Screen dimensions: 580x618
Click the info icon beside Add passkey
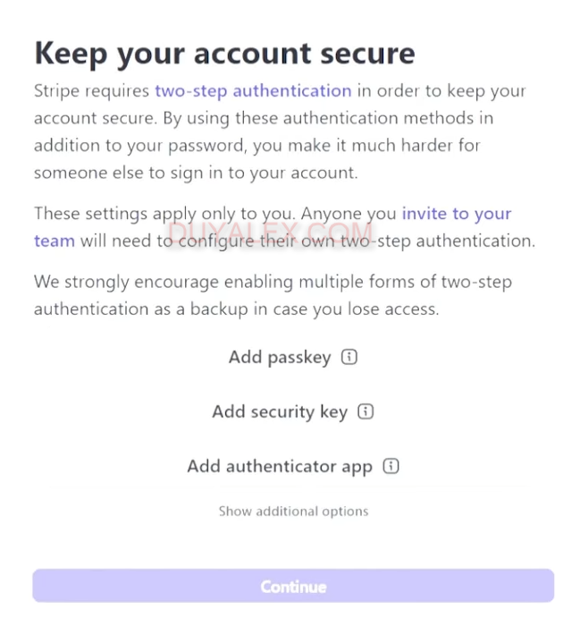pos(349,358)
